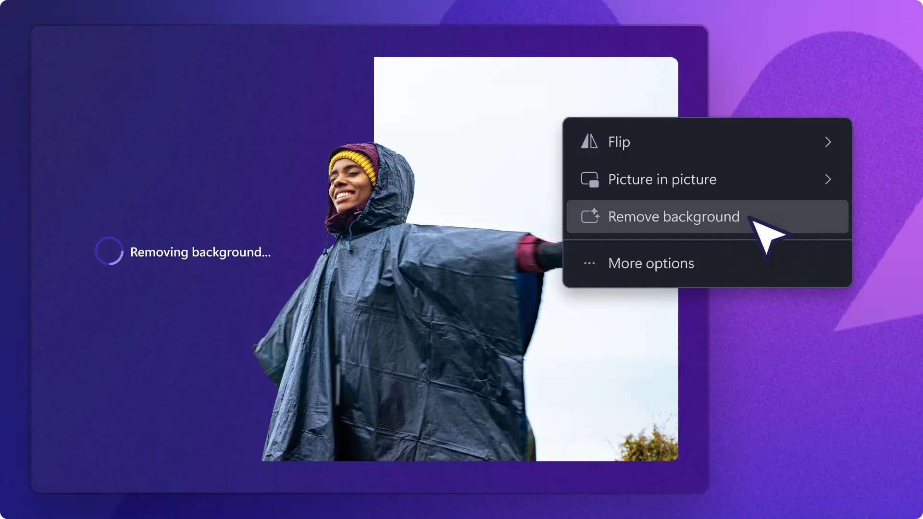Choose Remove background from the context menu
Image resolution: width=923 pixels, height=519 pixels.
point(673,216)
